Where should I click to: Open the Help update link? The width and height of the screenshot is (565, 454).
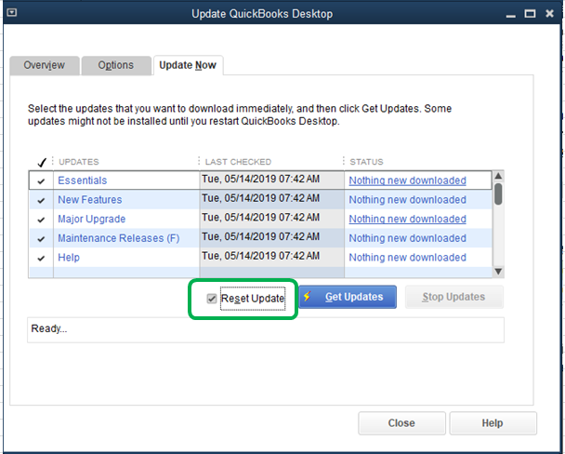[x=69, y=257]
